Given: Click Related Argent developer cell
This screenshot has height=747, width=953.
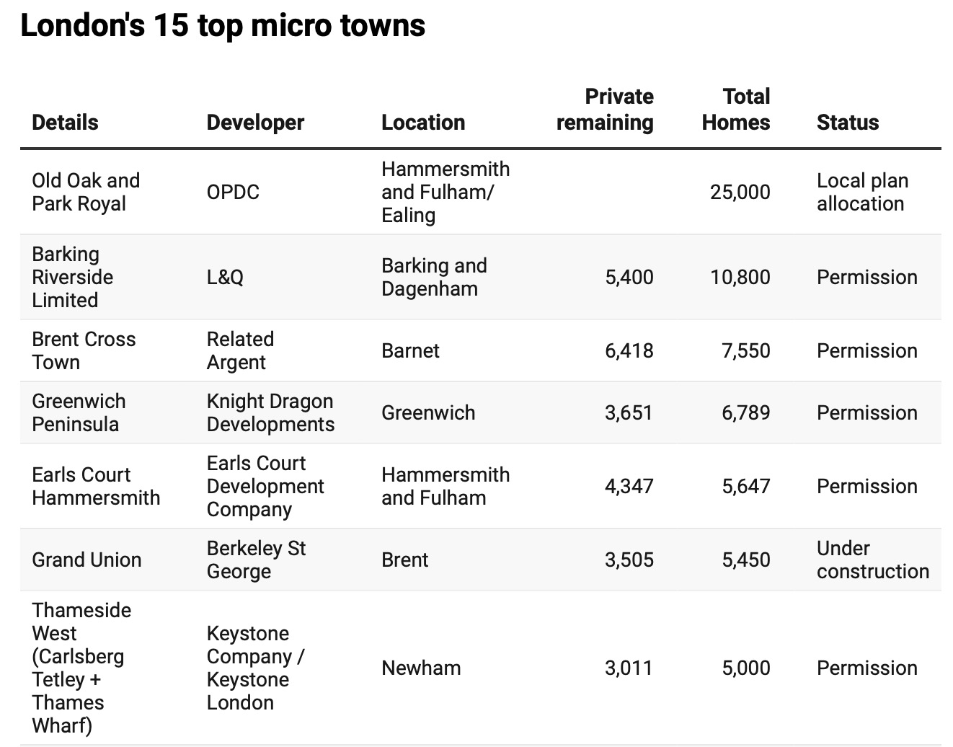Looking at the screenshot, I should pos(240,350).
